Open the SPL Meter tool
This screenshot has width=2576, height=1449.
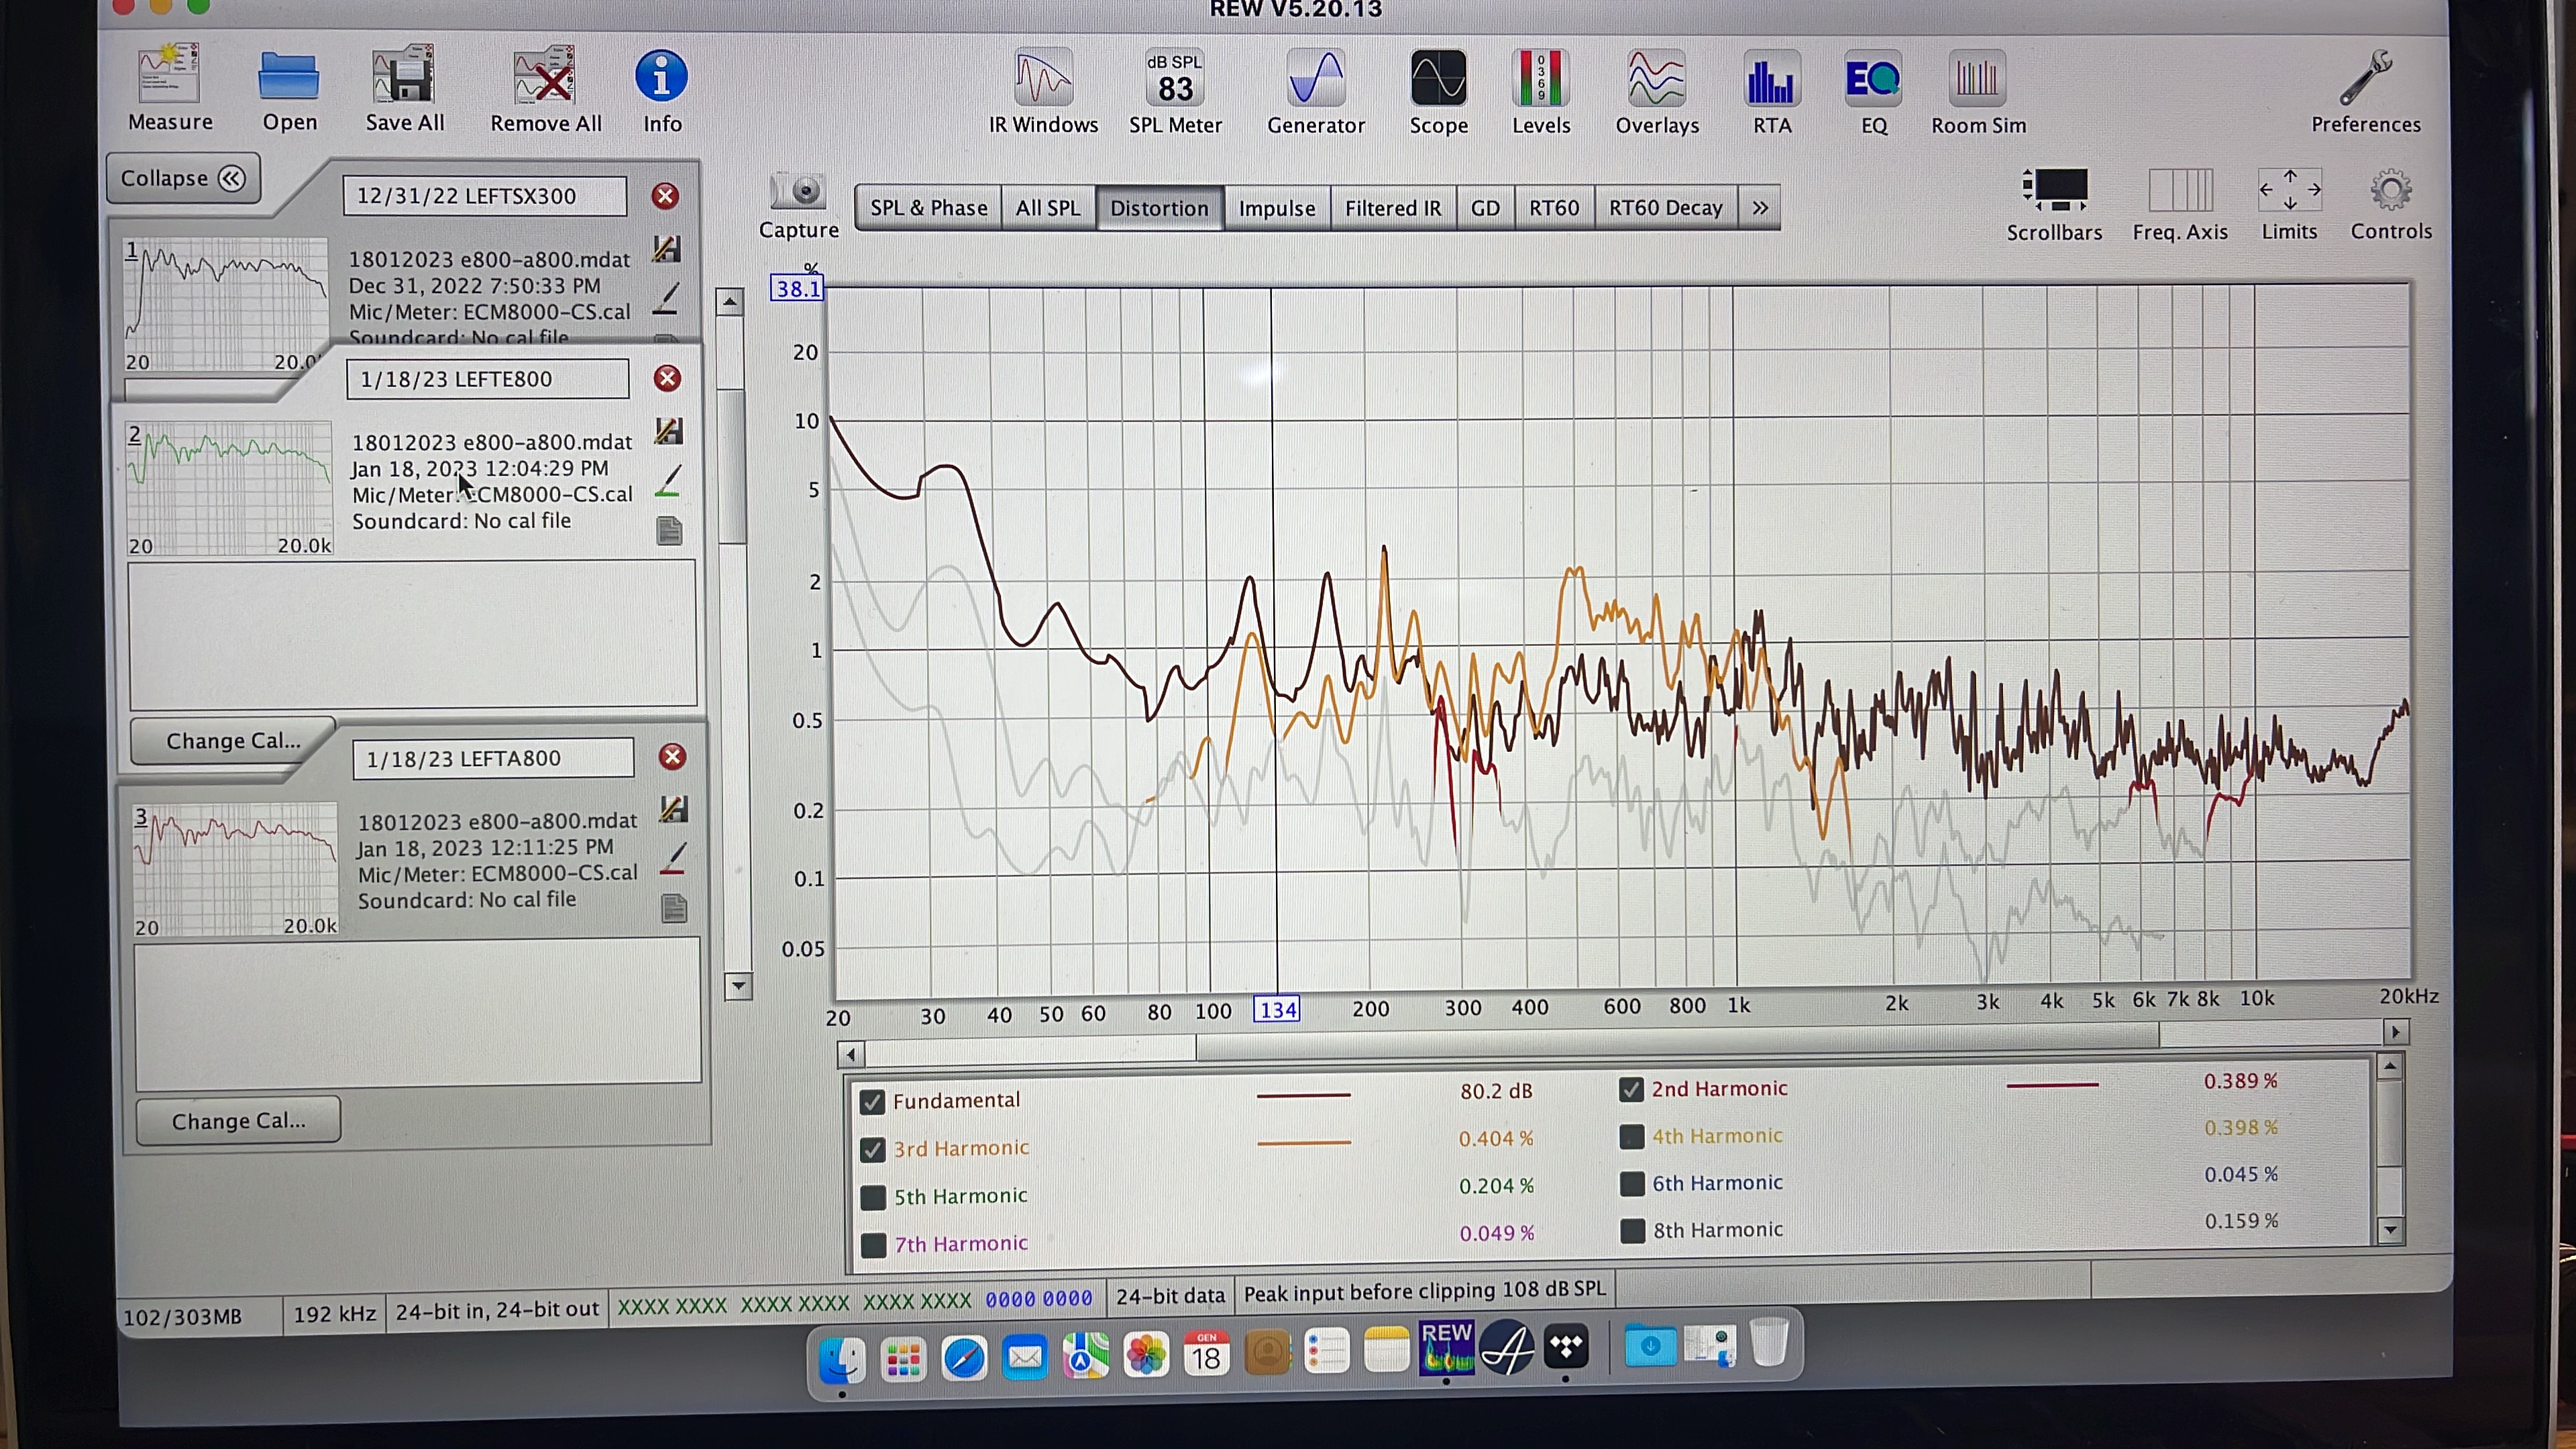pyautogui.click(x=1175, y=78)
